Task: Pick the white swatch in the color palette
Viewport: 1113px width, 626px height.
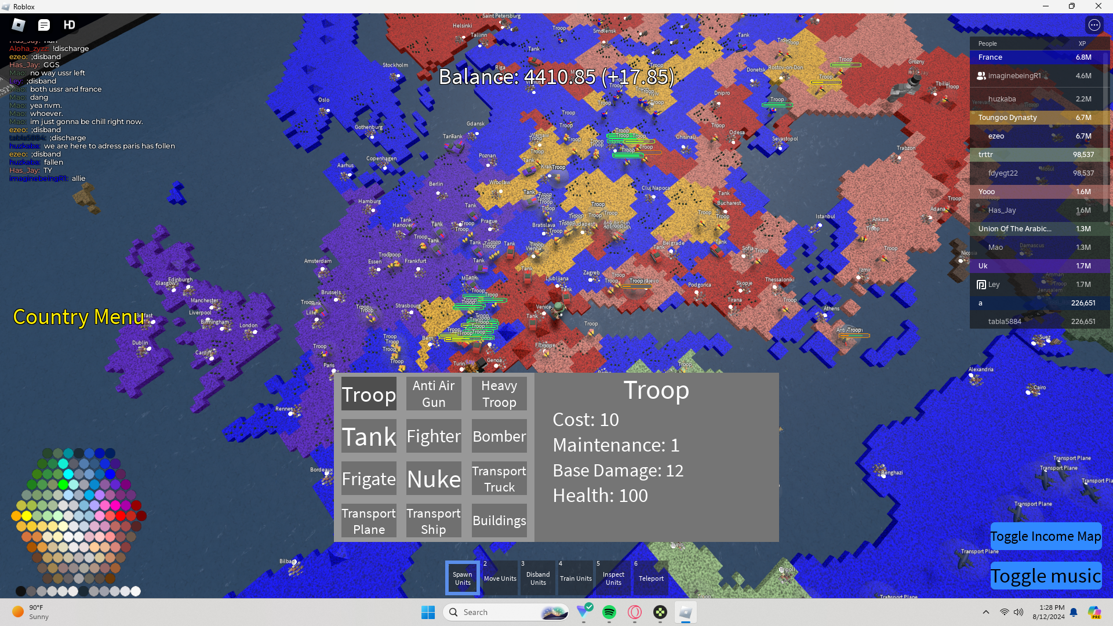Action: (x=136, y=591)
